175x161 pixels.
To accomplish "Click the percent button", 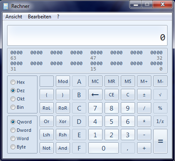I will click(x=160, y=108).
